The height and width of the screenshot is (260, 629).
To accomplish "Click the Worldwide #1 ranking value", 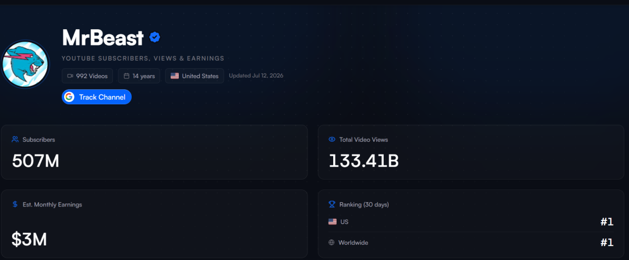I will tap(607, 243).
